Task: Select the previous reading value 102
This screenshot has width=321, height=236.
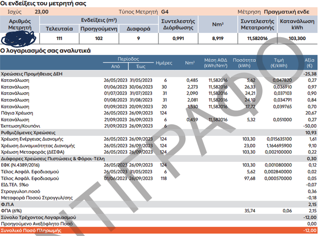Action: point(99,38)
